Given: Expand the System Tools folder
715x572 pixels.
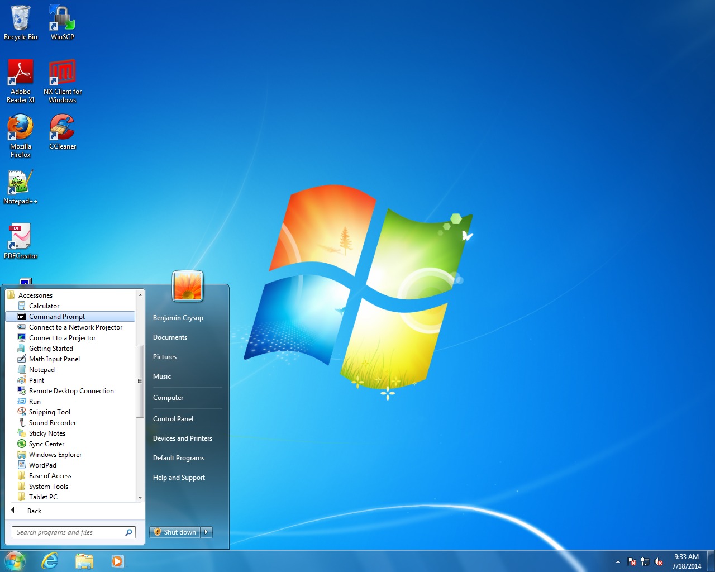Looking at the screenshot, I should [49, 487].
